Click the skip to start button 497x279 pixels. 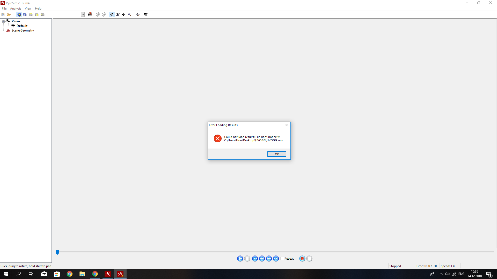[255, 259]
